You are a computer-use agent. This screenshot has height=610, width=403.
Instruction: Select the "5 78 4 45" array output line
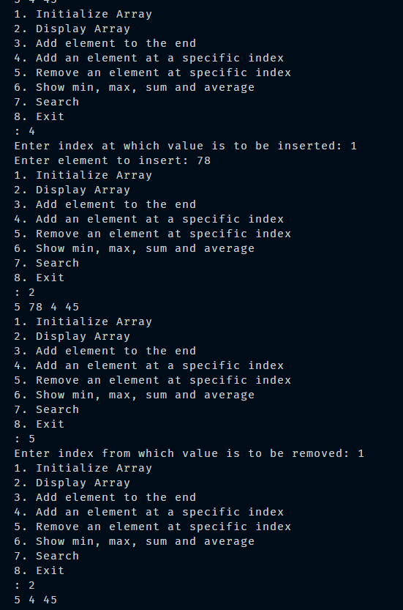coord(47,307)
